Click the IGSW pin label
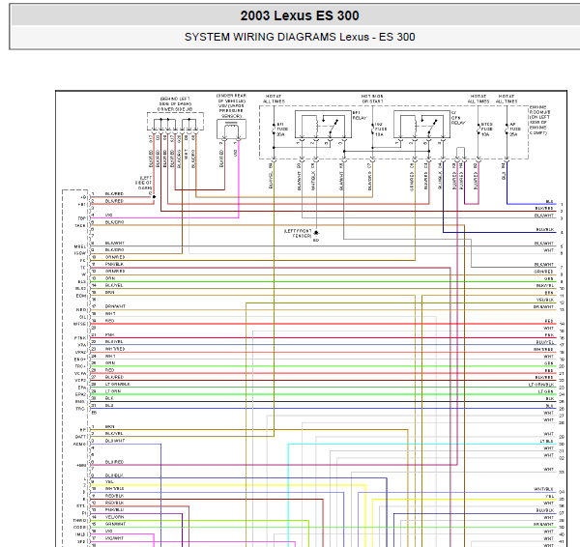 pyautogui.click(x=80, y=254)
